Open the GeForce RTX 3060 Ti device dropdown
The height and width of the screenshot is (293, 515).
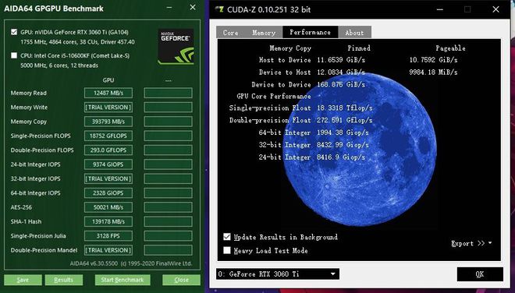tap(278, 274)
